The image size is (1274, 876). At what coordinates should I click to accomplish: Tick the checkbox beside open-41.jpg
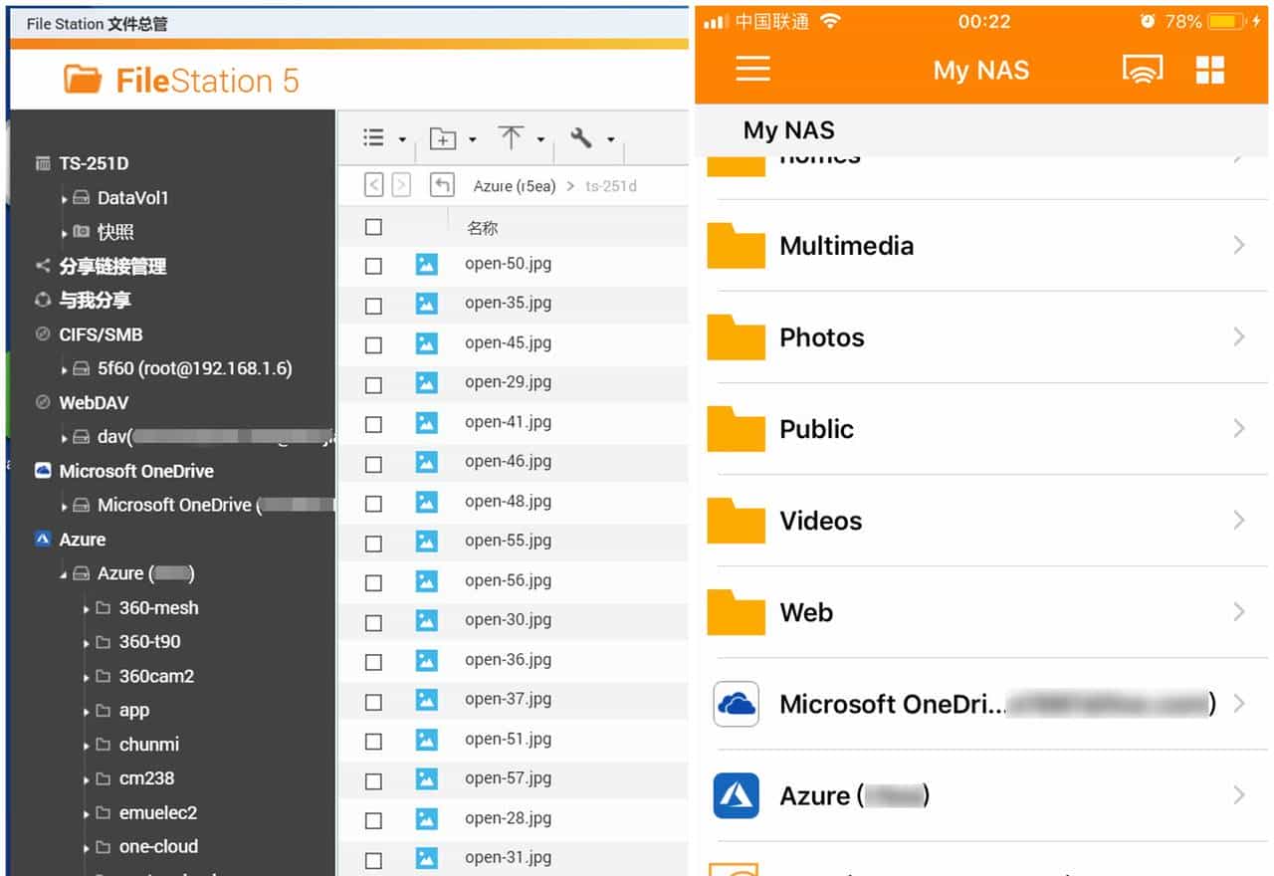click(x=373, y=424)
